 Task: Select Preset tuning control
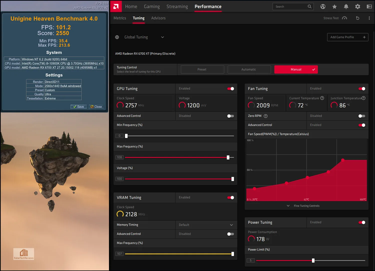click(202, 69)
